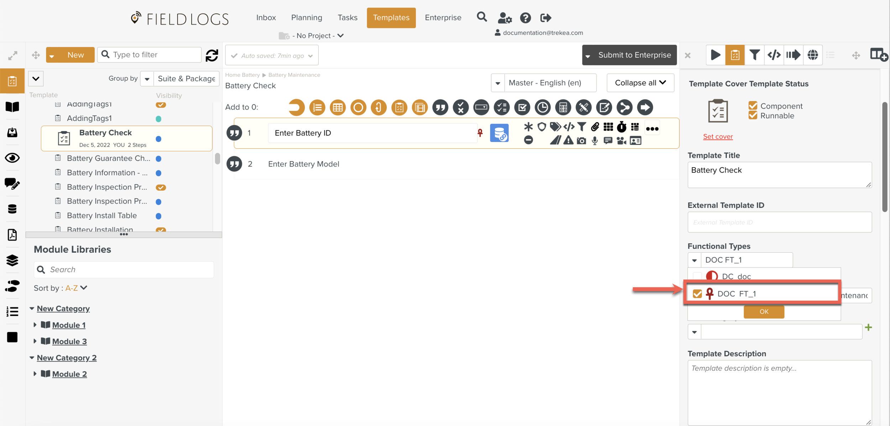Viewport: 890px width, 426px height.
Task: Go to the Planning tab
Action: (x=307, y=17)
